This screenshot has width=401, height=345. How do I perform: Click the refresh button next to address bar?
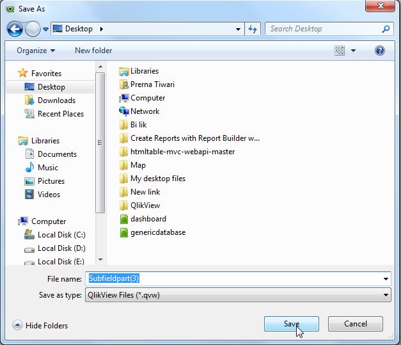[x=253, y=29]
